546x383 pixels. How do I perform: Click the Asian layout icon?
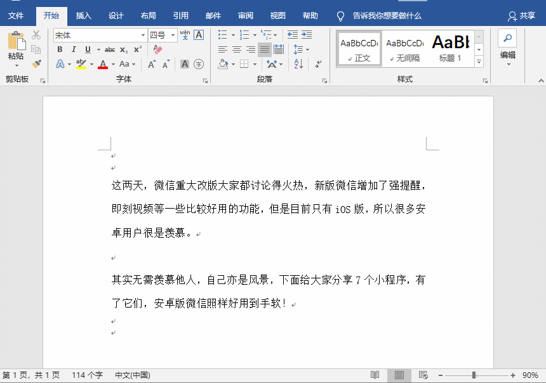[272, 64]
